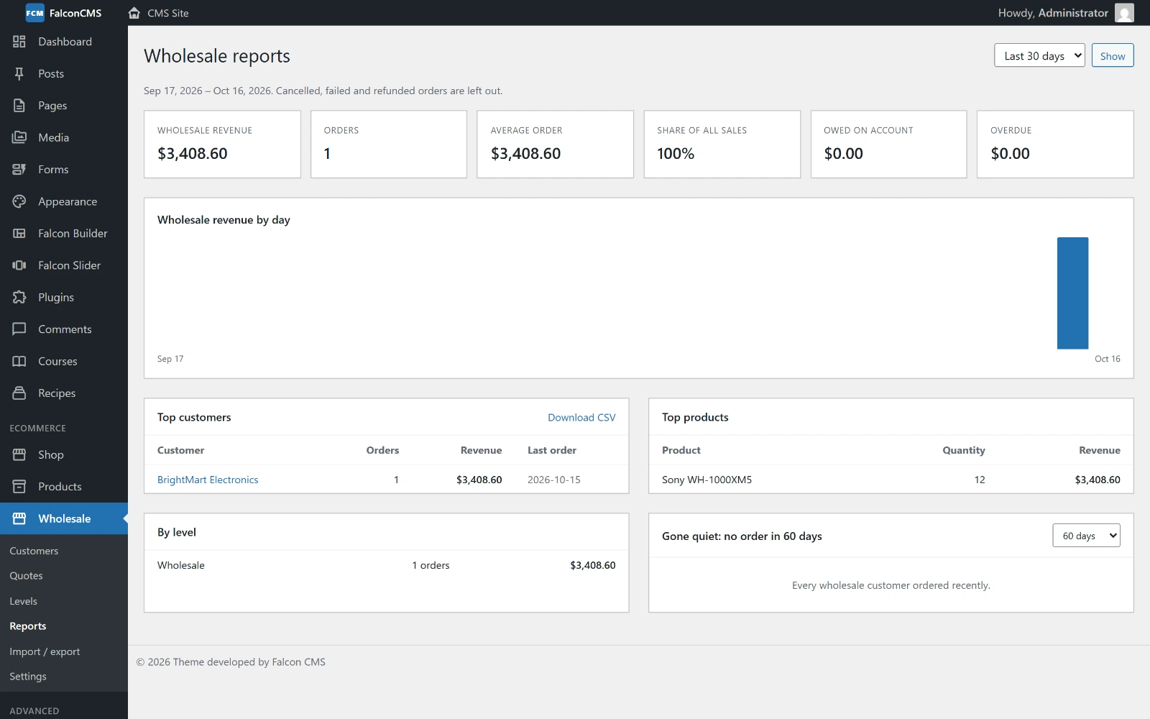The height and width of the screenshot is (719, 1150).
Task: Click the Posts pin icon
Action: tap(19, 73)
